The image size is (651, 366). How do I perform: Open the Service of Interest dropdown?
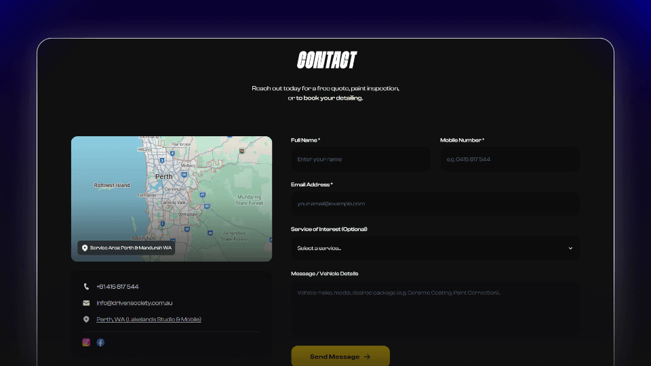[435, 248]
